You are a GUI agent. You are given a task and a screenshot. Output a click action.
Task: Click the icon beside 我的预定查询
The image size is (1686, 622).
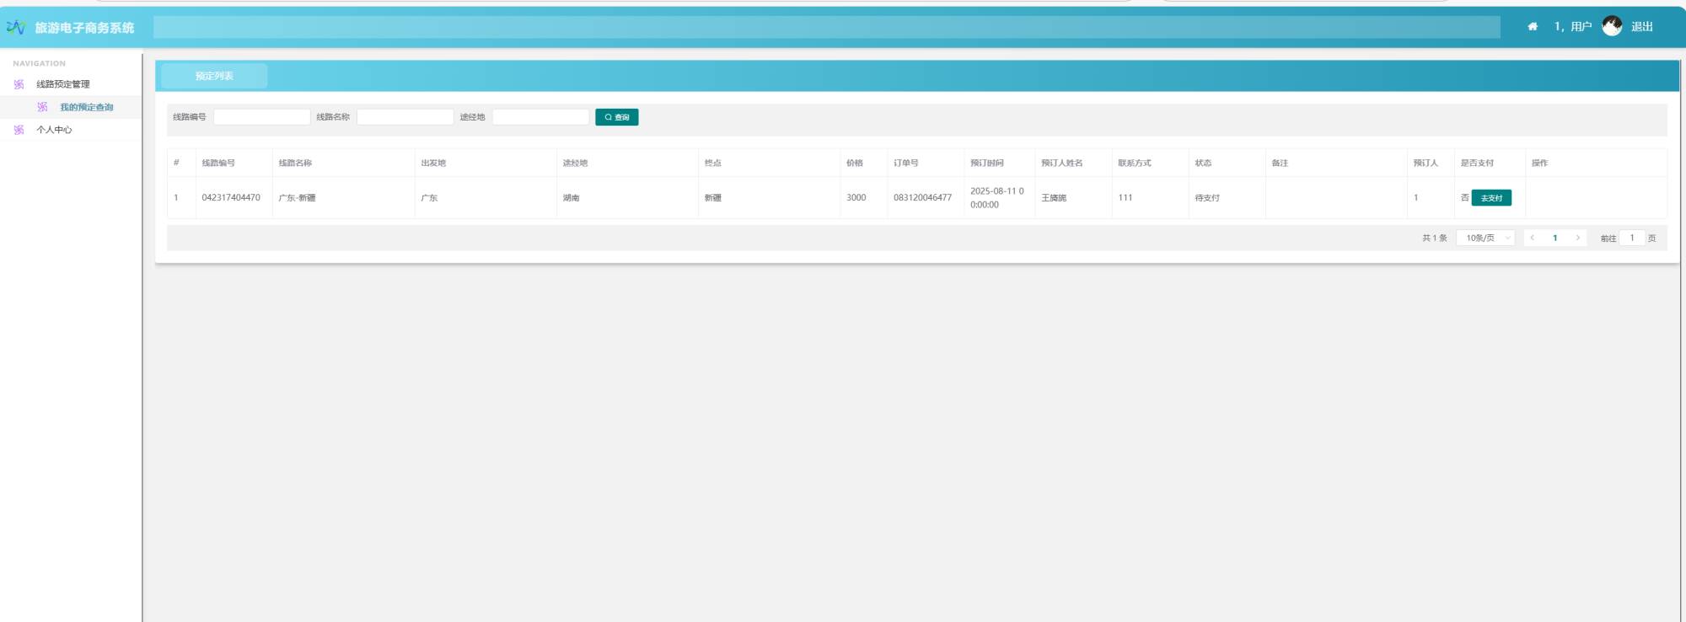click(42, 107)
